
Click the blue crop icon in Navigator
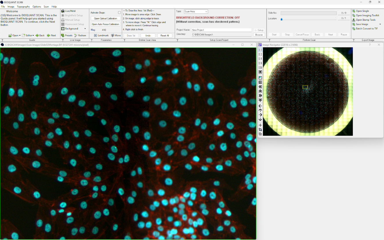pos(260,130)
